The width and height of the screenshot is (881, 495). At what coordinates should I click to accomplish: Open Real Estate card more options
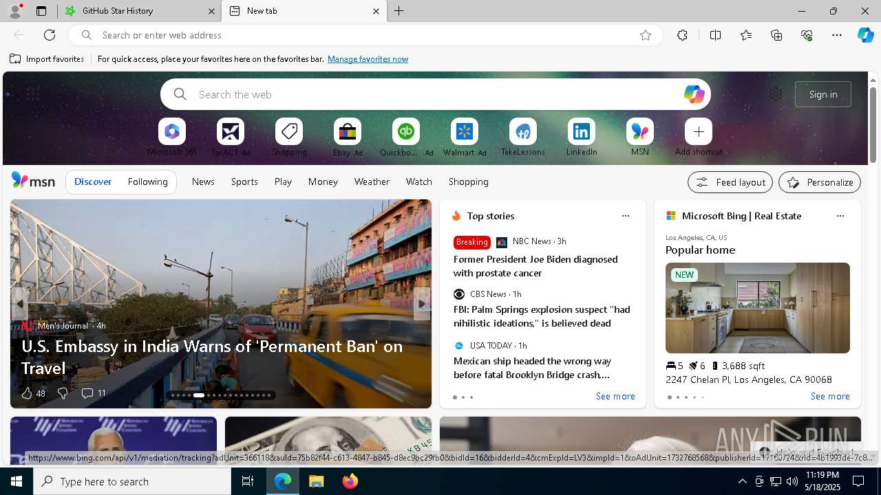[840, 216]
